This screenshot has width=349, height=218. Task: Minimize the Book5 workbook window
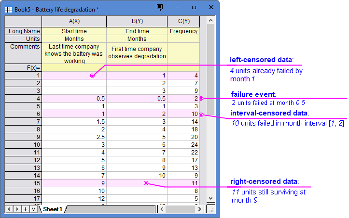pyautogui.click(x=177, y=7)
